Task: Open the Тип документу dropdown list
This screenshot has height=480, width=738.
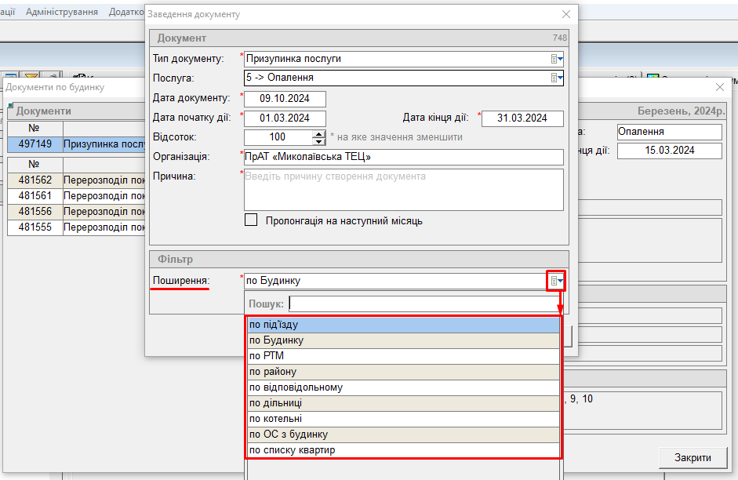Action: coord(557,59)
